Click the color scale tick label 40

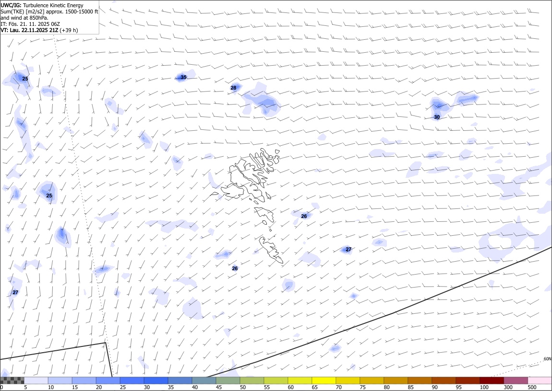[x=195, y=387]
